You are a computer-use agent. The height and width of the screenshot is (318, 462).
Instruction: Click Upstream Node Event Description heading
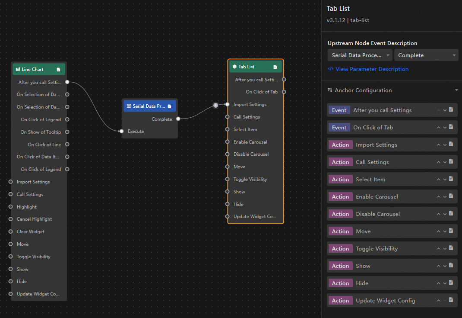373,43
